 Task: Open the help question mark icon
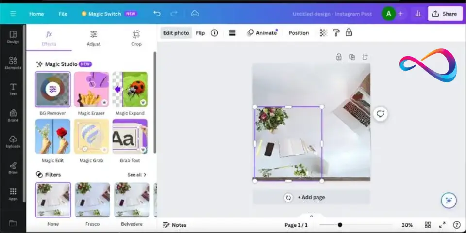click(x=457, y=225)
